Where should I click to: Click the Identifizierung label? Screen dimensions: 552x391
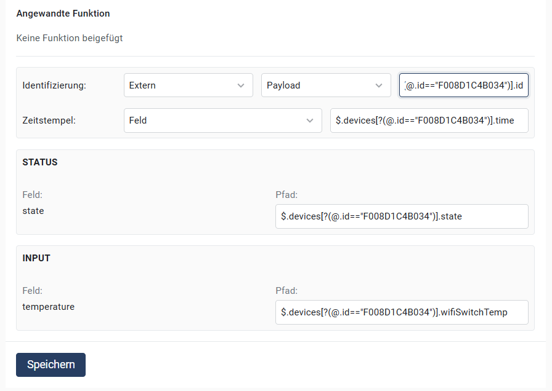pyautogui.click(x=54, y=85)
